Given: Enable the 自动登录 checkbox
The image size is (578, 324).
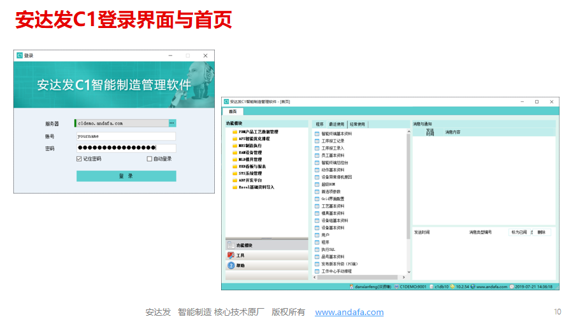Looking at the screenshot, I should point(149,158).
